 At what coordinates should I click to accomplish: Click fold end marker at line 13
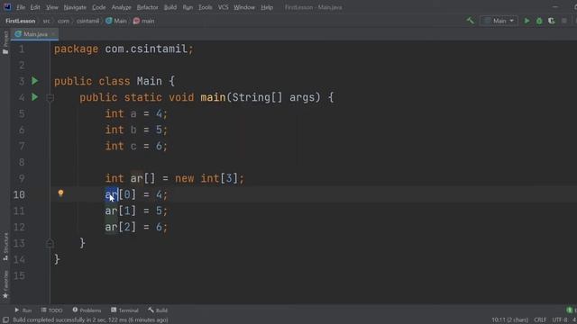[50, 243]
